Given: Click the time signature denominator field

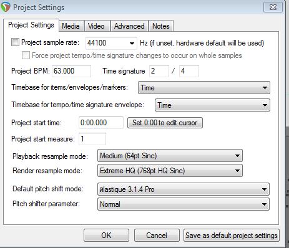Looking at the screenshot, I should [189, 71].
